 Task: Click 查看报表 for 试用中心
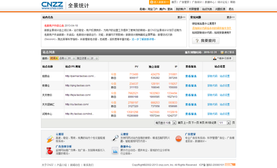point(191,114)
